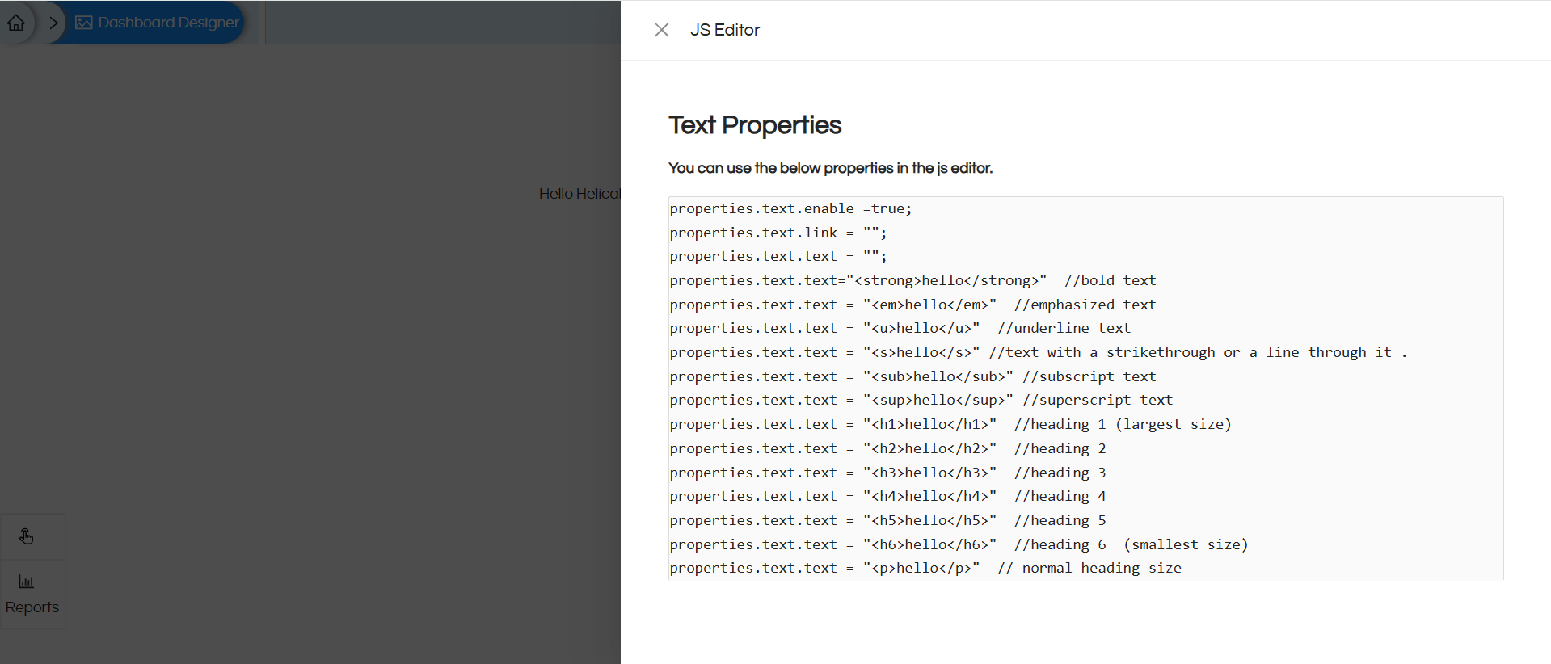
Task: Click the subscript text example line
Action: click(x=912, y=376)
